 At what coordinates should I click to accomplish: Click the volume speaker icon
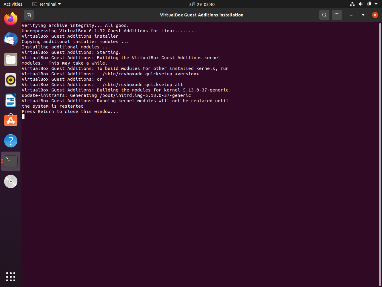(x=361, y=4)
